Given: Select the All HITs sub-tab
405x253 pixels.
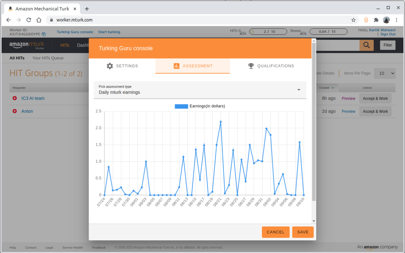Looking at the screenshot, I should pyautogui.click(x=17, y=58).
